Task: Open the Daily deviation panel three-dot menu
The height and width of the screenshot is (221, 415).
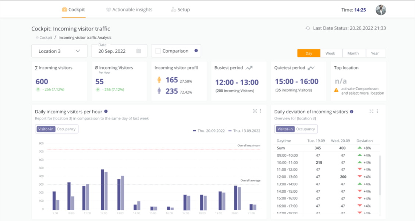Action: 377,111
